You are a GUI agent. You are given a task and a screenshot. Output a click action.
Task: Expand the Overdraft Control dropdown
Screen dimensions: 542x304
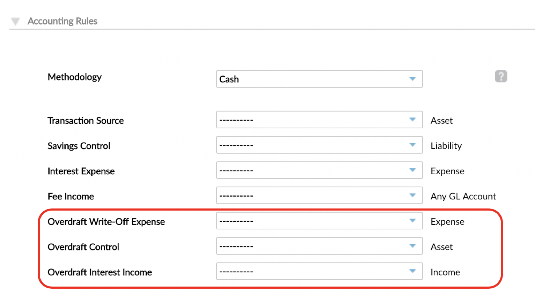click(x=319, y=246)
